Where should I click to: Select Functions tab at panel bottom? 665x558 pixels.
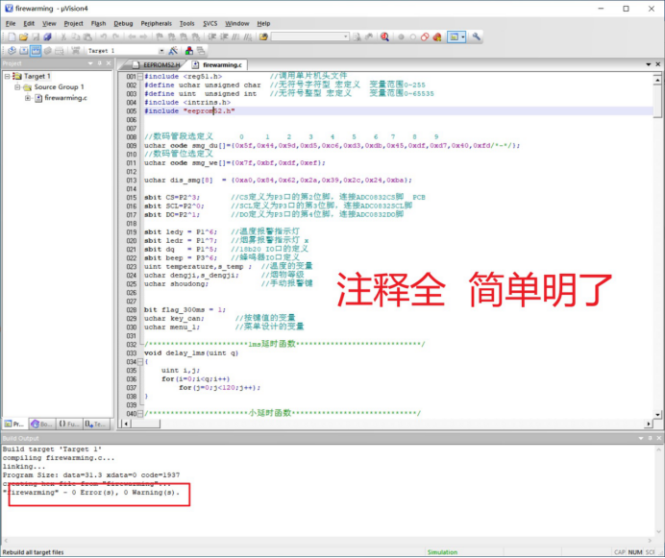pos(68,424)
